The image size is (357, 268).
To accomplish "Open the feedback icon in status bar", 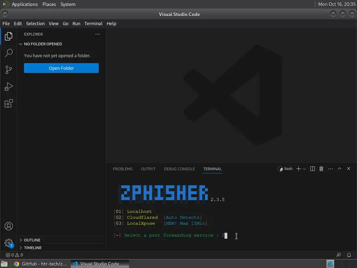I will tap(339, 255).
